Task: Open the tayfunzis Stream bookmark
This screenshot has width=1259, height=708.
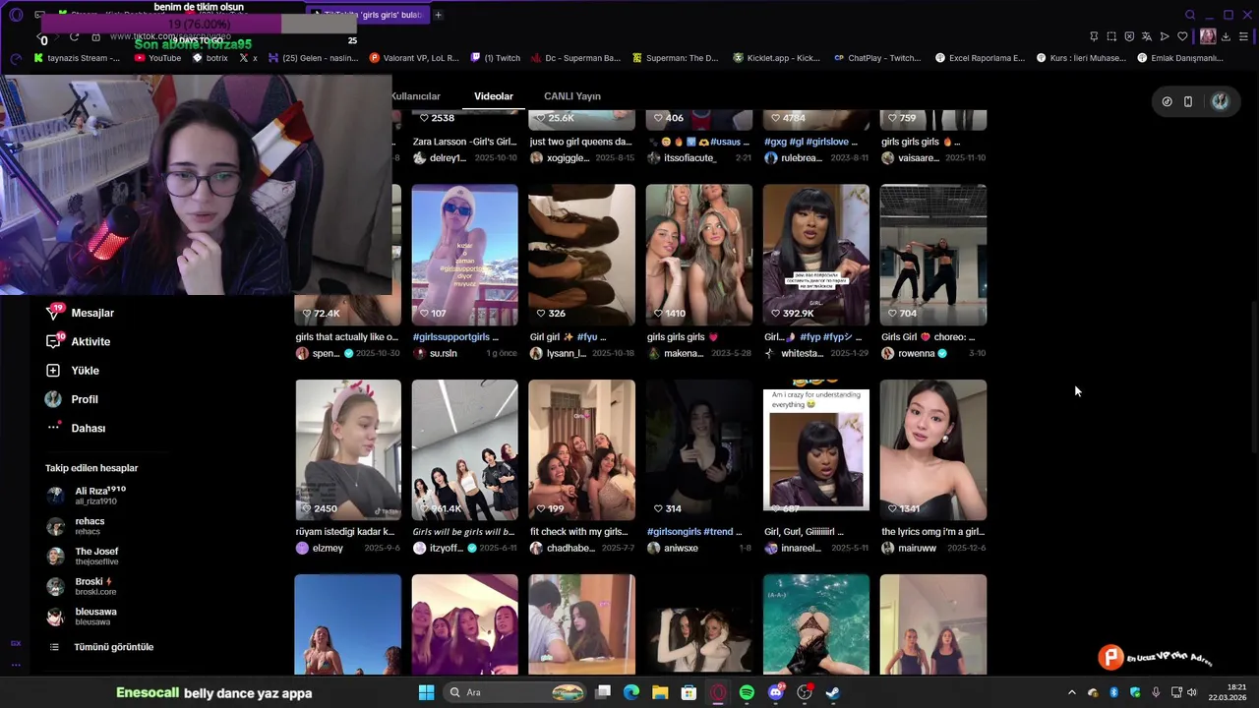Action: (77, 58)
